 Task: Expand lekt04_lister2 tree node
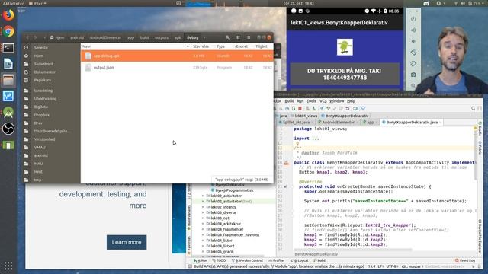pyautogui.click(x=203, y=246)
